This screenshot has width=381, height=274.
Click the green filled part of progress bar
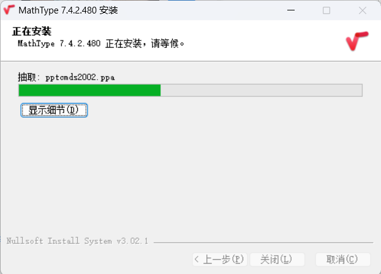pyautogui.click(x=89, y=91)
